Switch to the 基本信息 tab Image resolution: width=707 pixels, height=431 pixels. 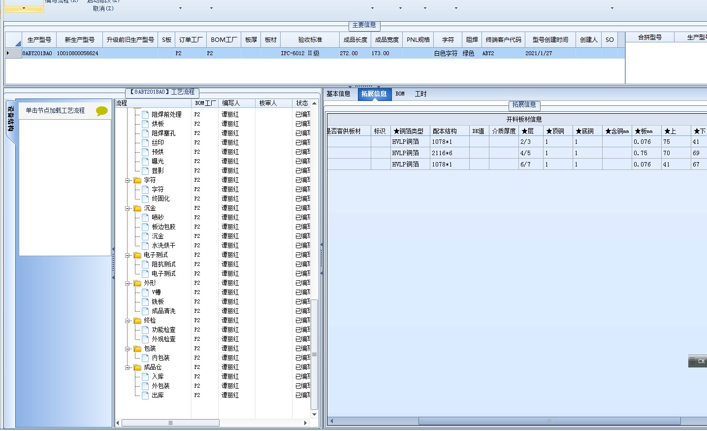tap(338, 94)
